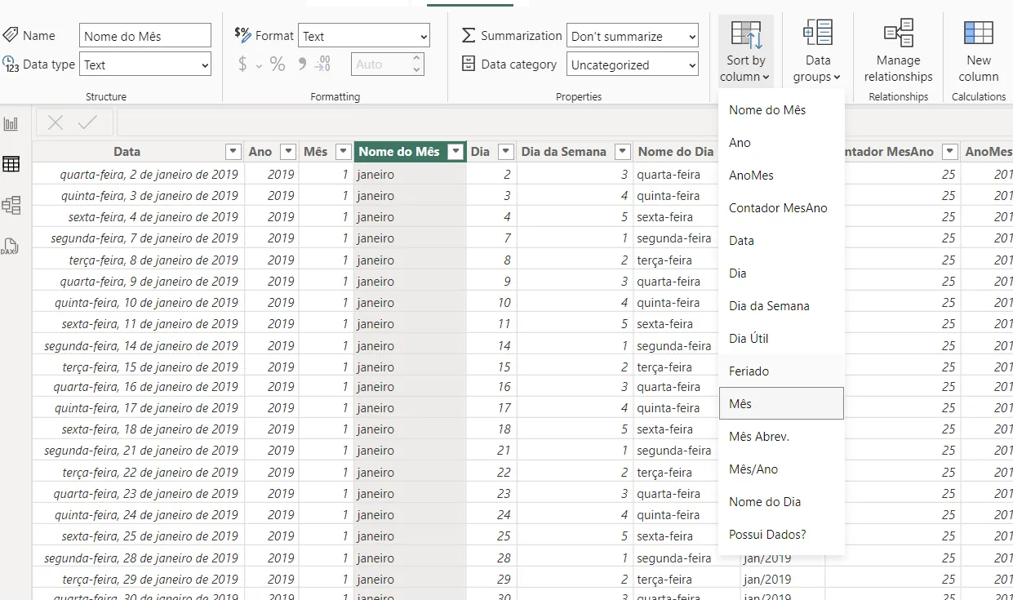Open the DAX query view icon
This screenshot has height=600, width=1013.
pos(11,247)
